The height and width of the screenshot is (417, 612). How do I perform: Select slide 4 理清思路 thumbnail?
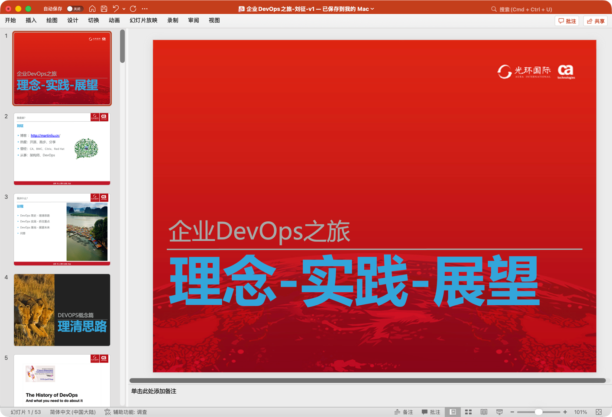(x=62, y=310)
